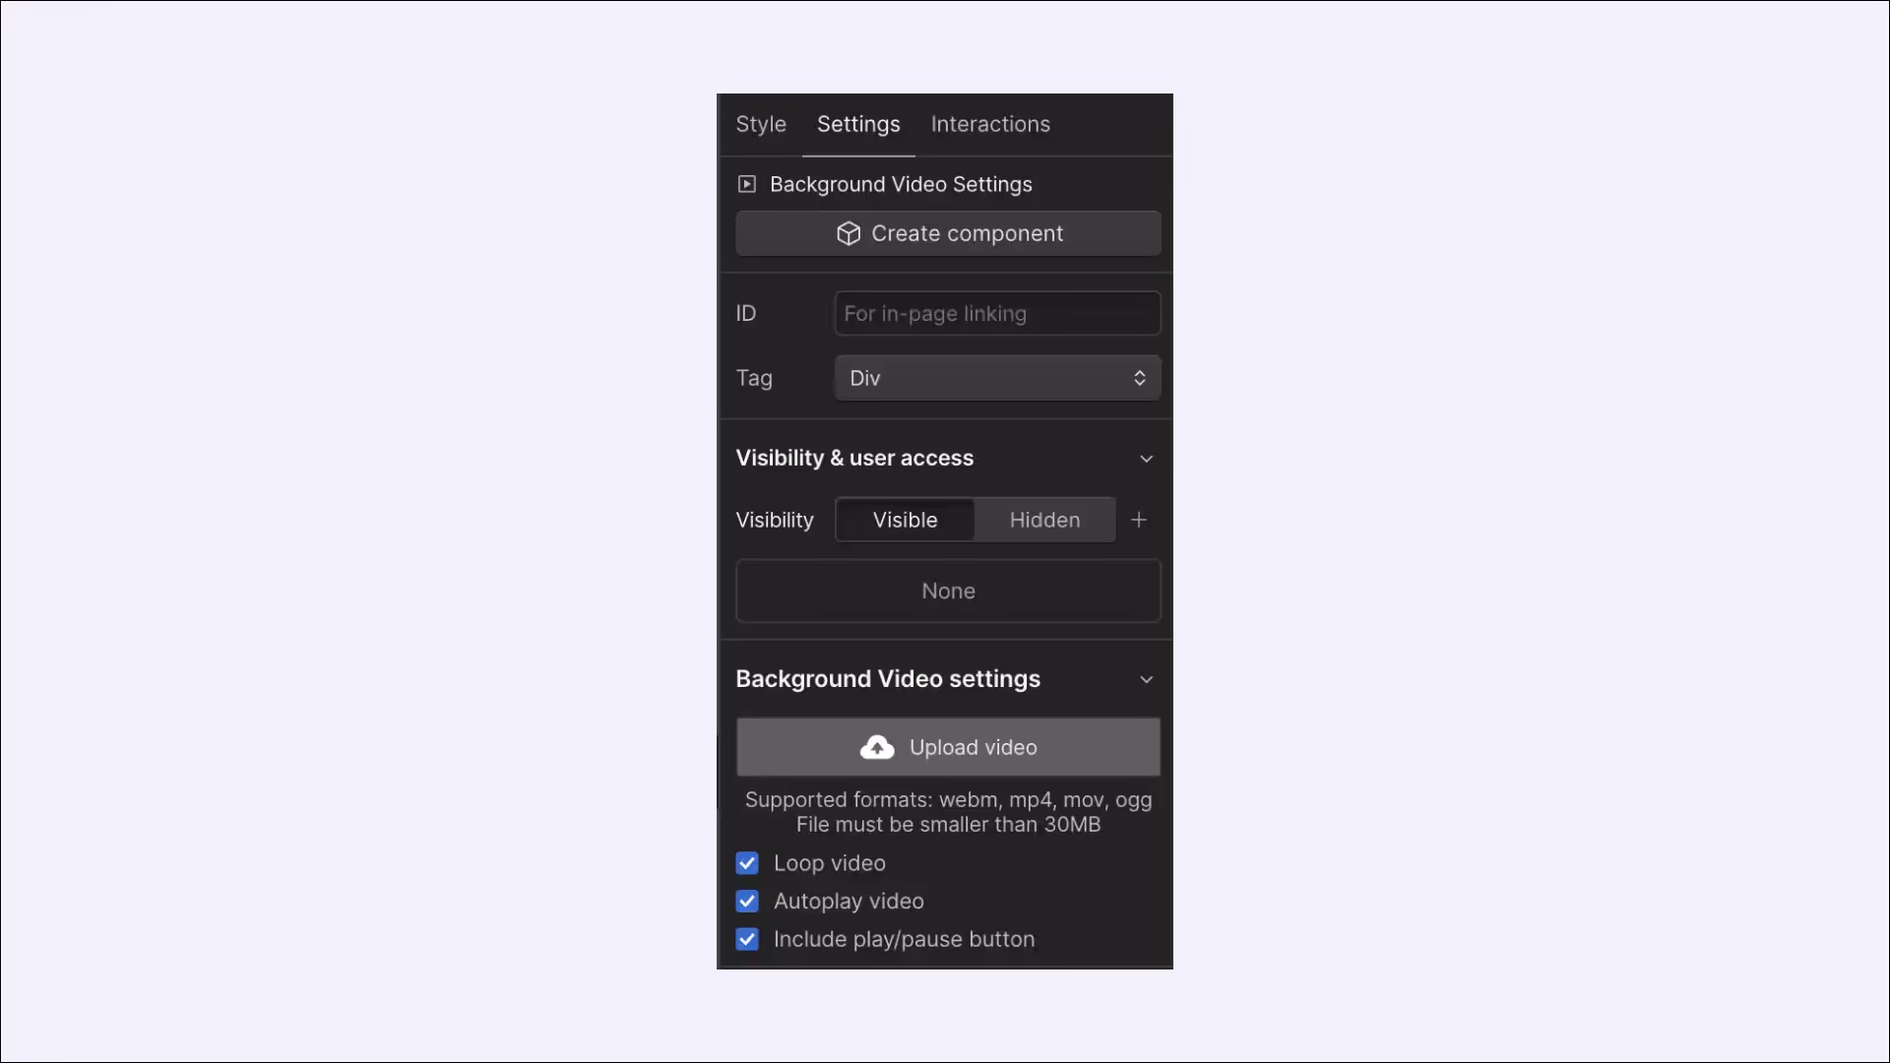
Task: Click the ID in-page linking field
Action: [x=996, y=313]
